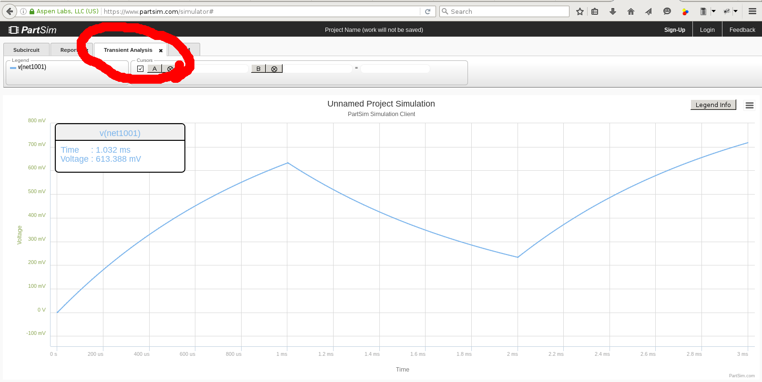Click the Aspen Labs, LLC site identity
The width and height of the screenshot is (762, 382).
64,11
